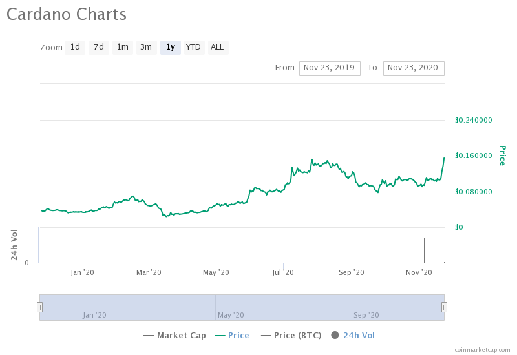This screenshot has height=355, width=517.
Task: Toggle the 24h Vol legend series
Action: [x=353, y=336]
